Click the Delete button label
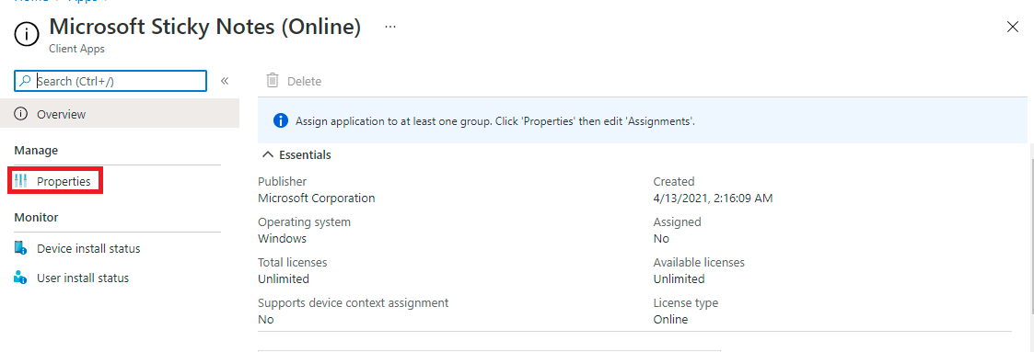Viewport: 1034px width, 352px height. (304, 82)
